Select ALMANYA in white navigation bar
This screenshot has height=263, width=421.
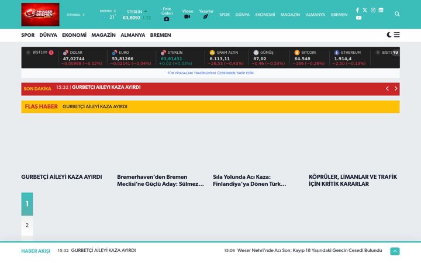click(133, 35)
